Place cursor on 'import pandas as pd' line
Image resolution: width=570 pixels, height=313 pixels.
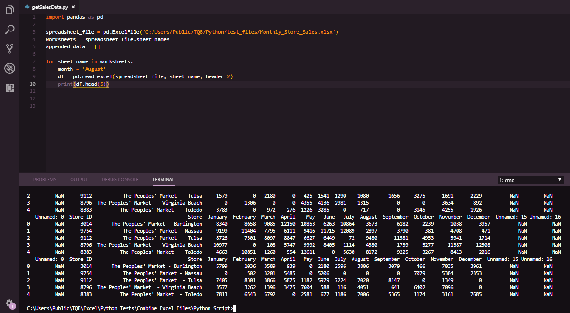coord(74,17)
